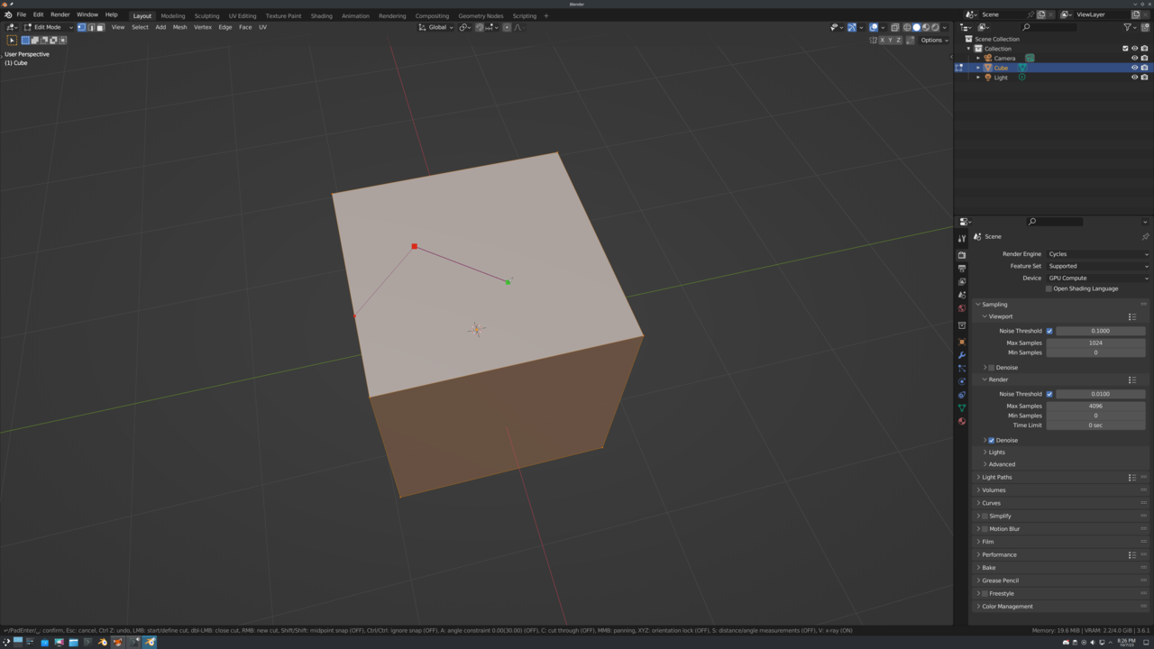1154x649 pixels.
Task: Expand the Volumes panel
Action: [x=992, y=490]
